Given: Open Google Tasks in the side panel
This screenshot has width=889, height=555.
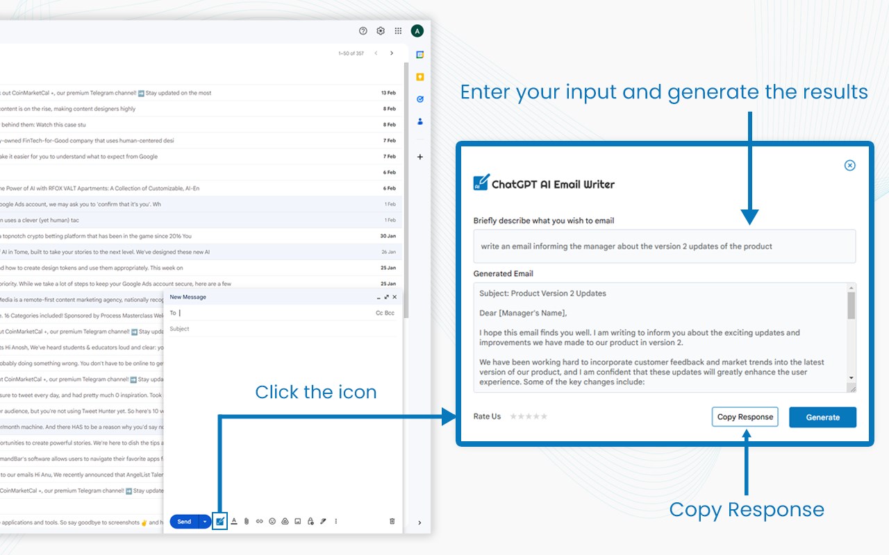Looking at the screenshot, I should tap(419, 99).
